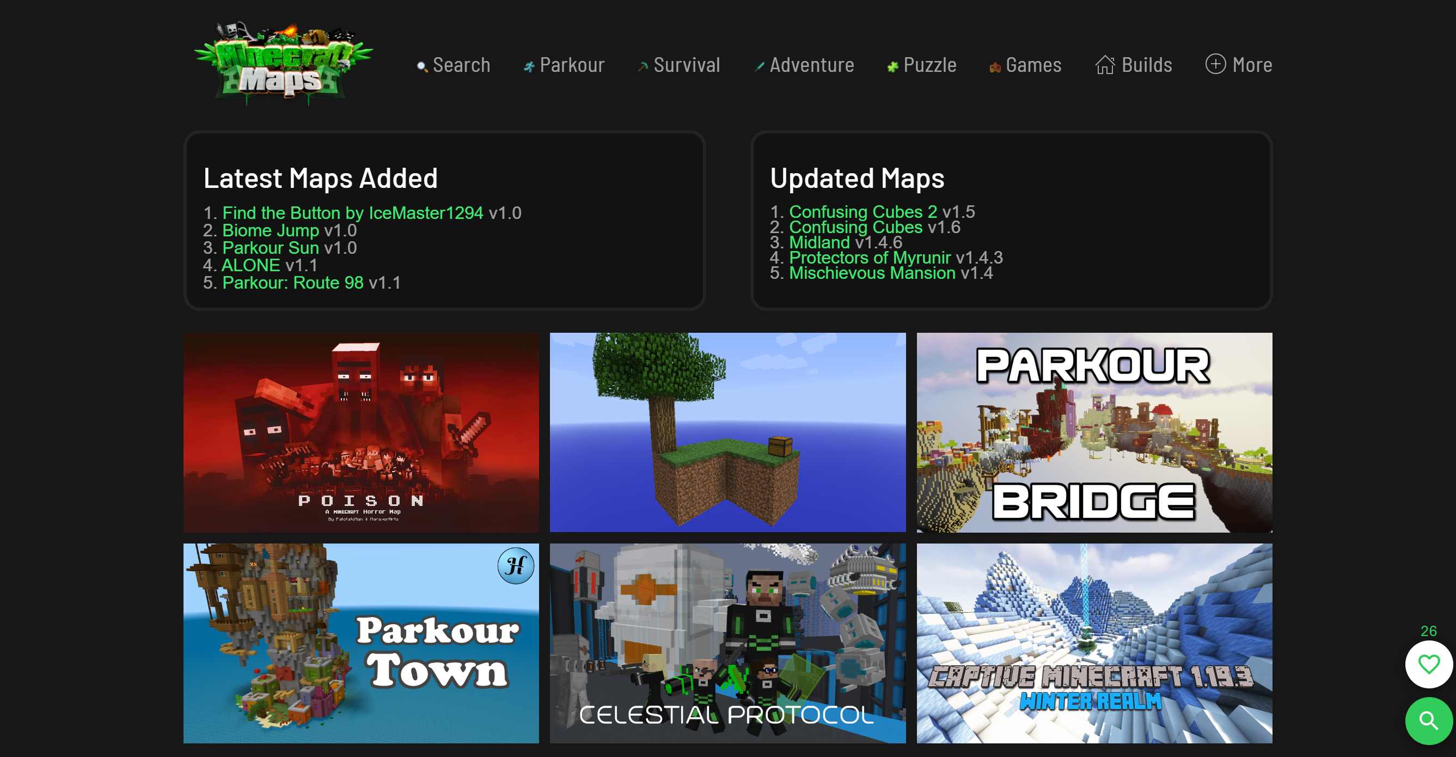Open the Games category menu
The image size is (1456, 757).
[1034, 65]
